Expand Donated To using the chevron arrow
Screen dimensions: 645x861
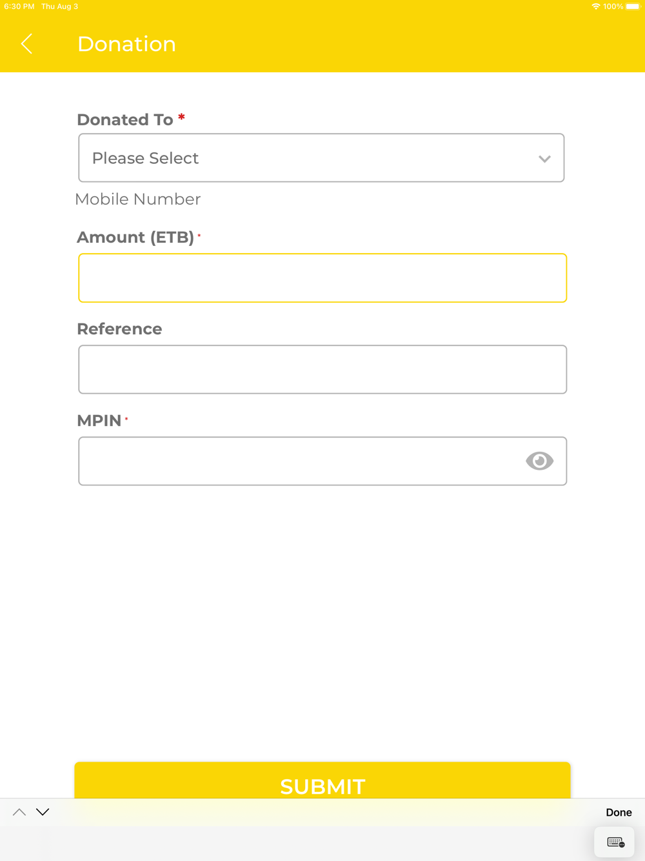[544, 159]
